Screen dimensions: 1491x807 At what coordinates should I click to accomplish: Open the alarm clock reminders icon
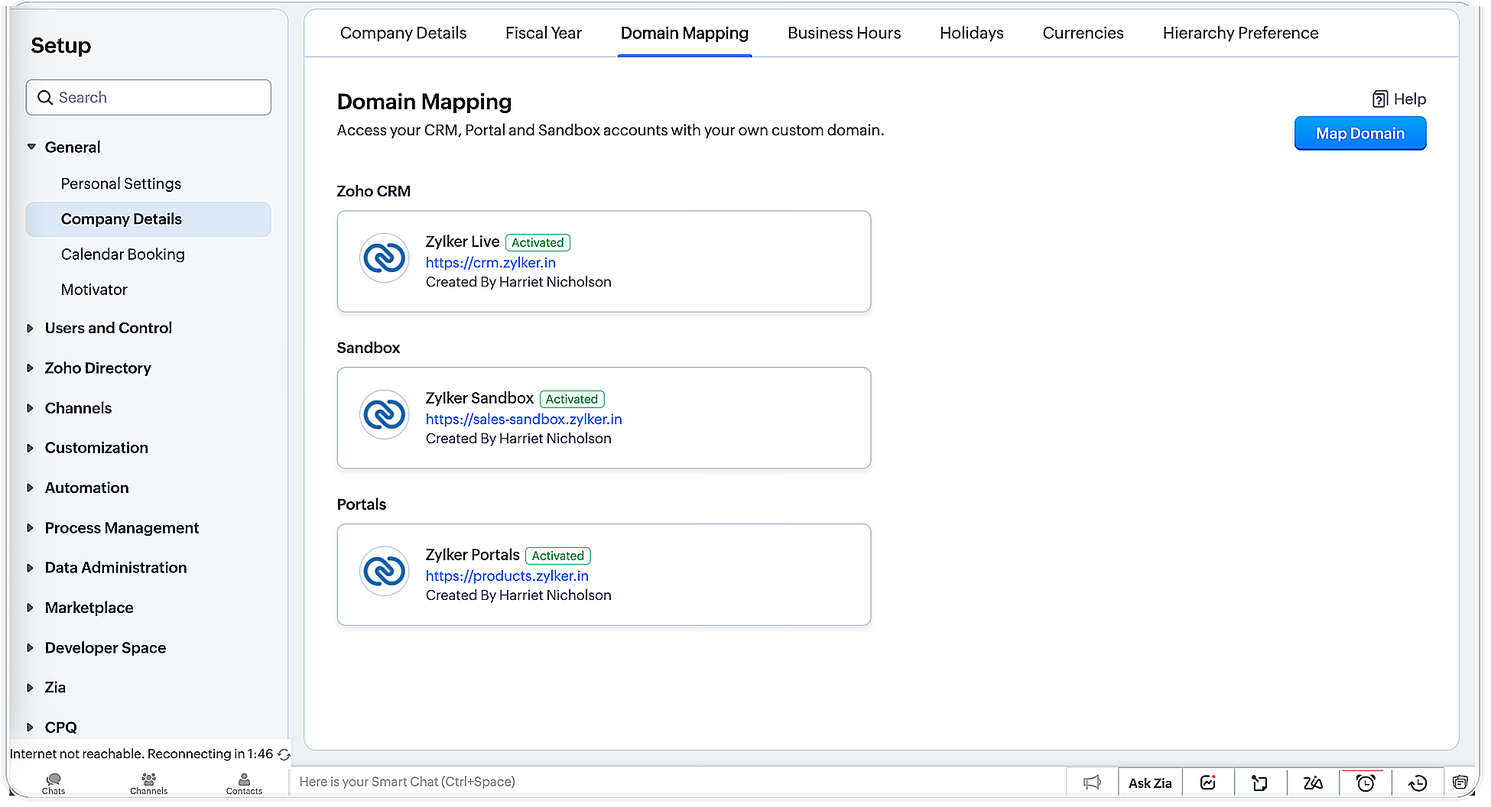(1366, 783)
